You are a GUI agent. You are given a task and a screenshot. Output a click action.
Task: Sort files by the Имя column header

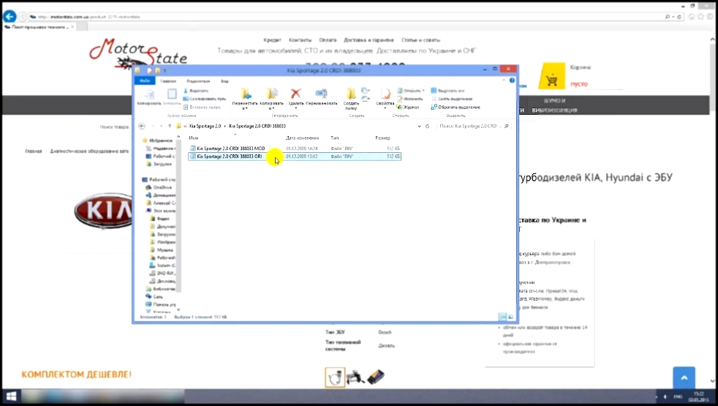(x=194, y=138)
